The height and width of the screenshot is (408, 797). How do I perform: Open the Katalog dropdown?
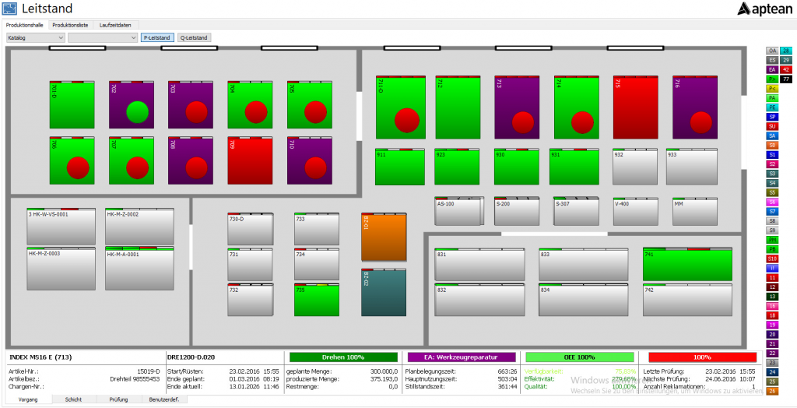35,37
